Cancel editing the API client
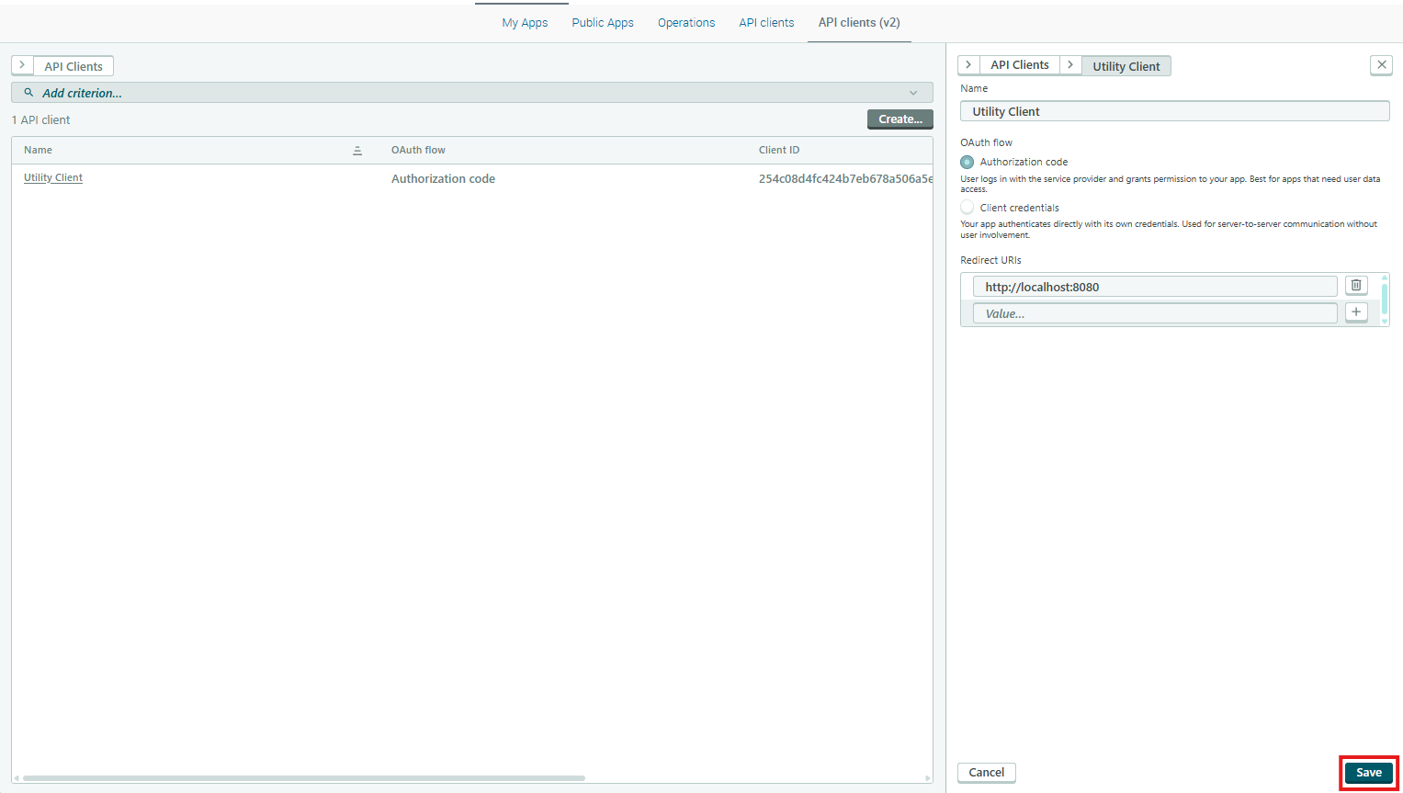 986,773
